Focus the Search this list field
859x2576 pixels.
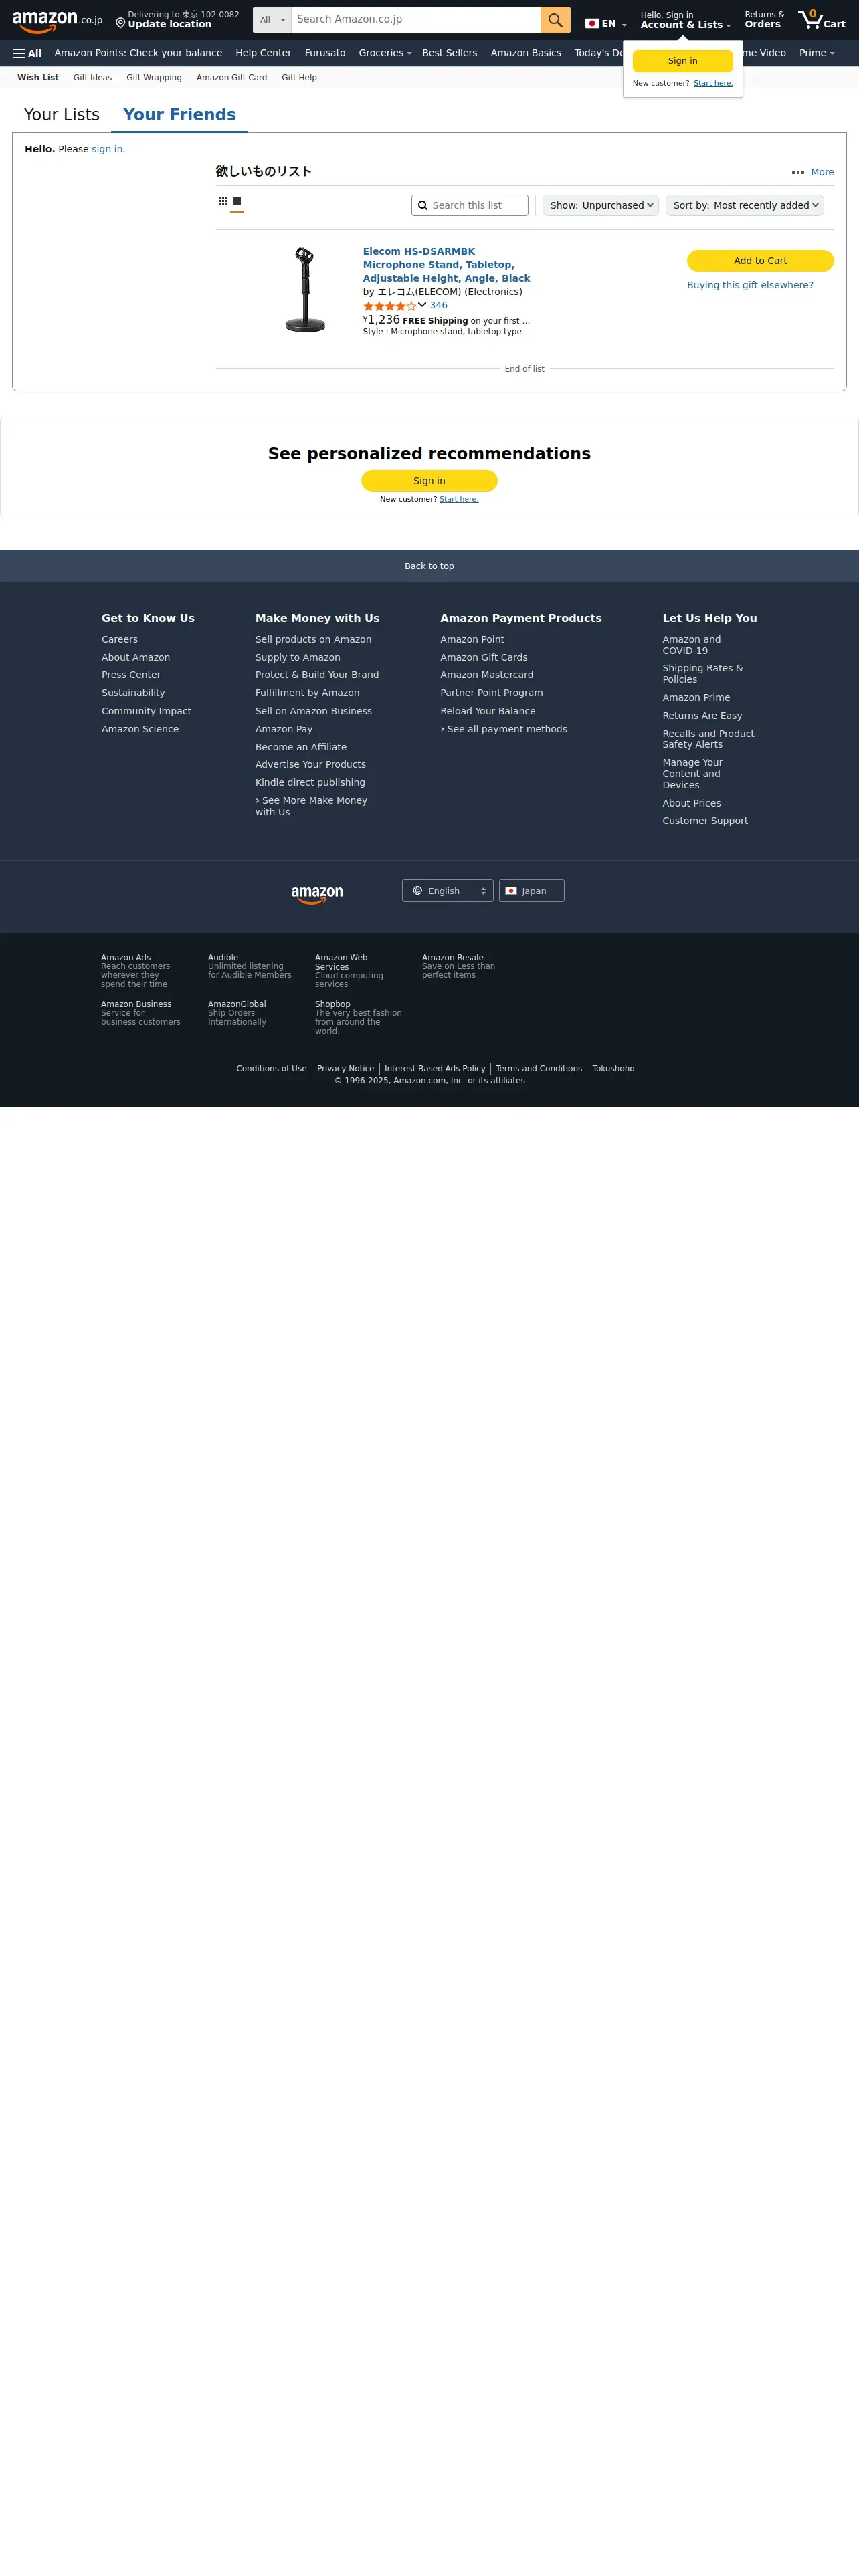point(470,205)
